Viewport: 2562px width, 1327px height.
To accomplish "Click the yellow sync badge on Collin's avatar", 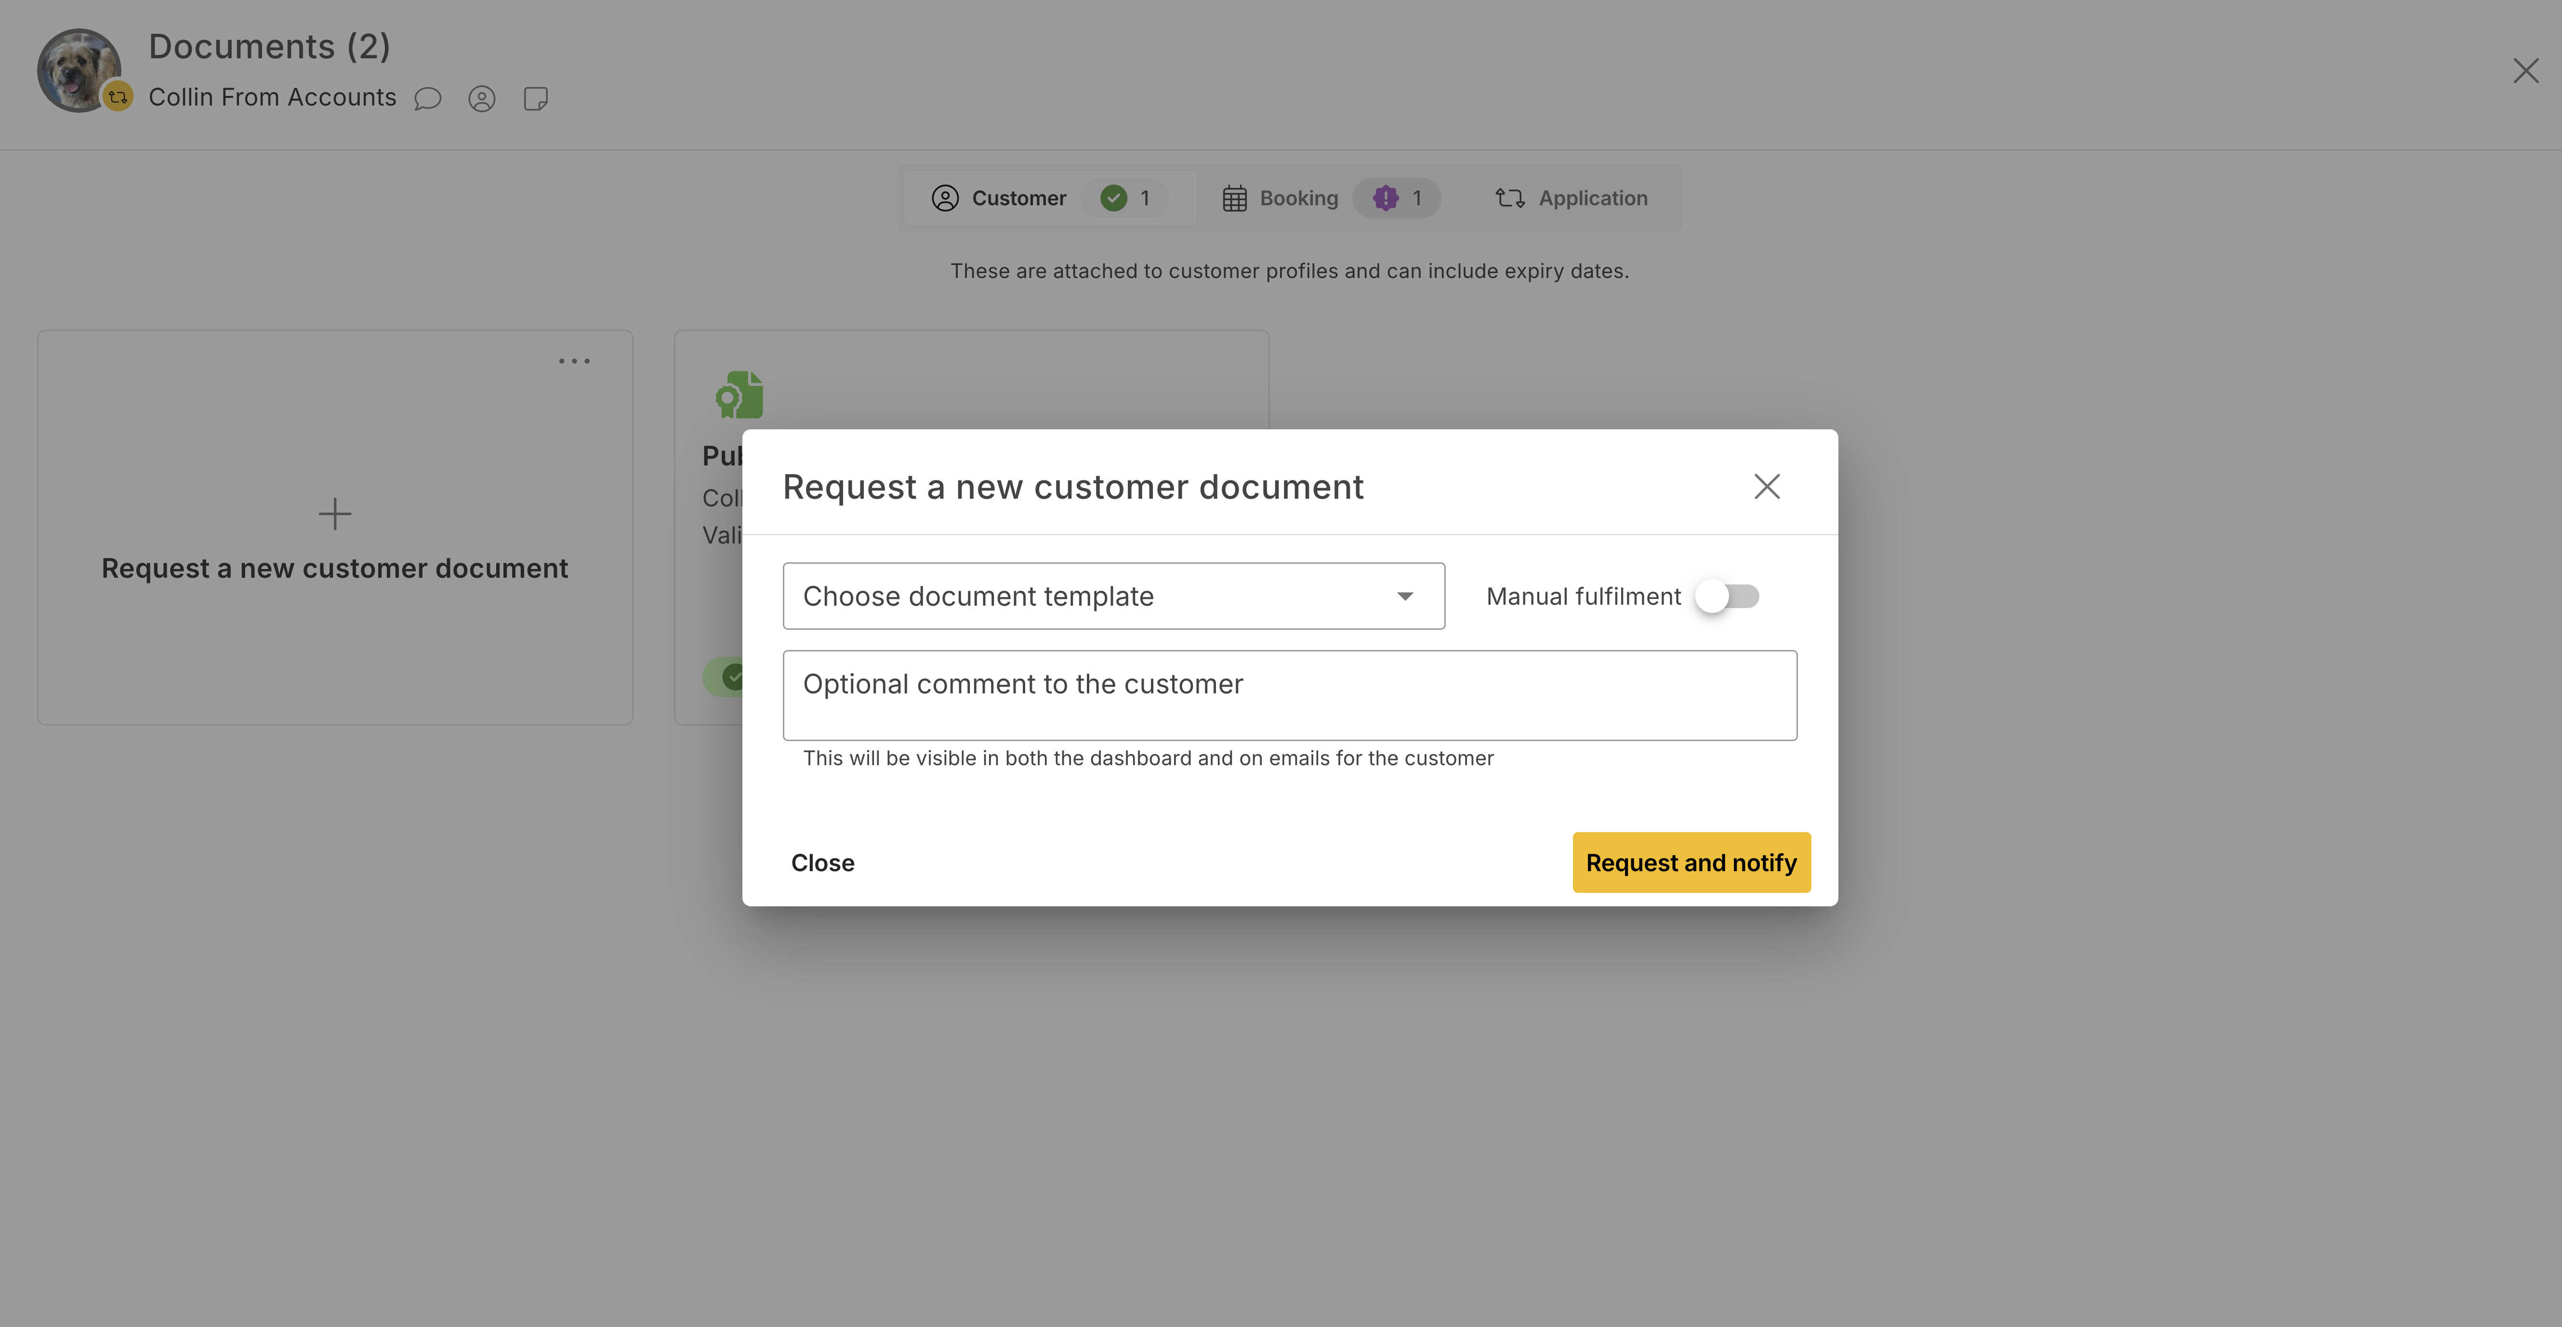I will pyautogui.click(x=119, y=96).
